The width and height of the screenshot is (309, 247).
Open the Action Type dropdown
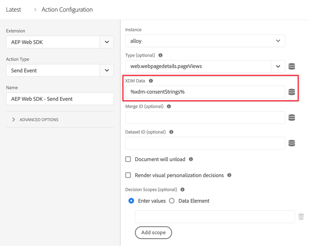pyautogui.click(x=107, y=71)
